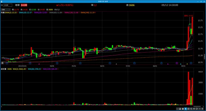This screenshot has height=111, width=206.
Task: Click the monthly marker near 05/02
Action: [80, 63]
